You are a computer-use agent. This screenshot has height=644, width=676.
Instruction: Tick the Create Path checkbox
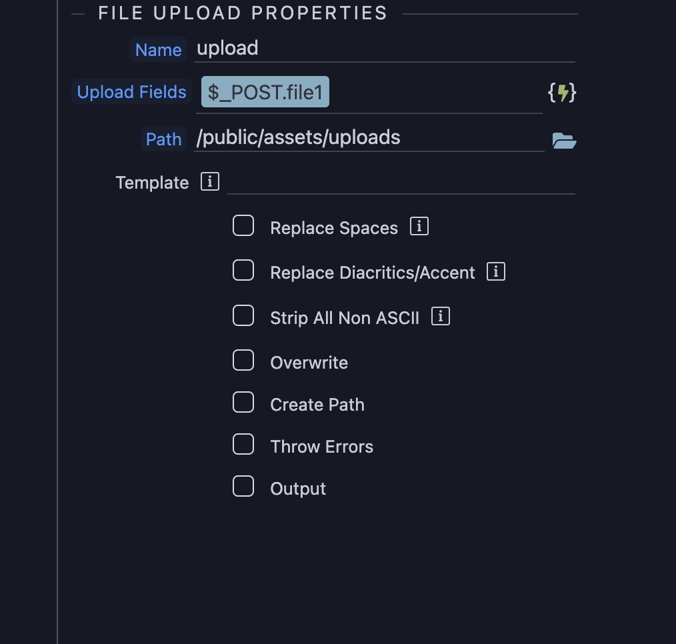[243, 403]
